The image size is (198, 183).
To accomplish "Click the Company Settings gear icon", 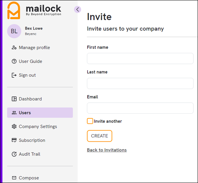I will (x=14, y=127).
